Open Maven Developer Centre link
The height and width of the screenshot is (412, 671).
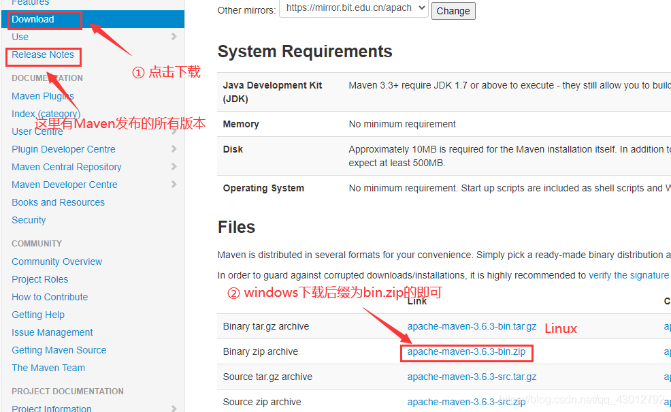tap(65, 185)
